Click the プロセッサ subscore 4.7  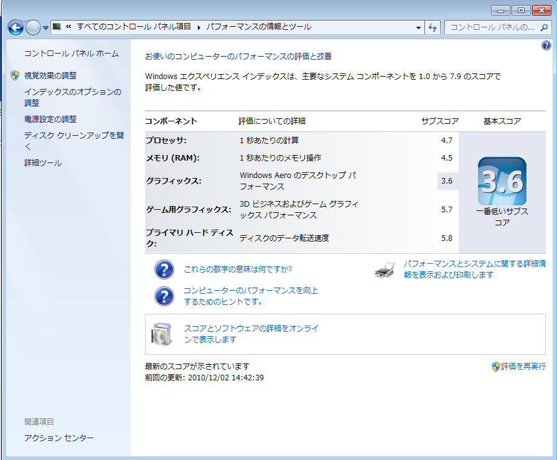(447, 141)
